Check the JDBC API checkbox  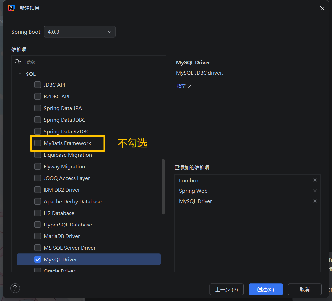pyautogui.click(x=38, y=85)
